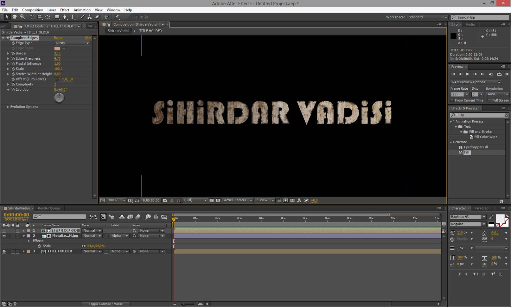
Task: Open the Composition menu
Action: point(33,10)
